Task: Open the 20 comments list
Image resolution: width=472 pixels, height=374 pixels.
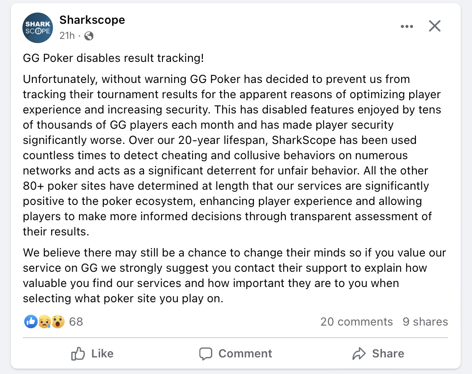Action: pyautogui.click(x=357, y=322)
